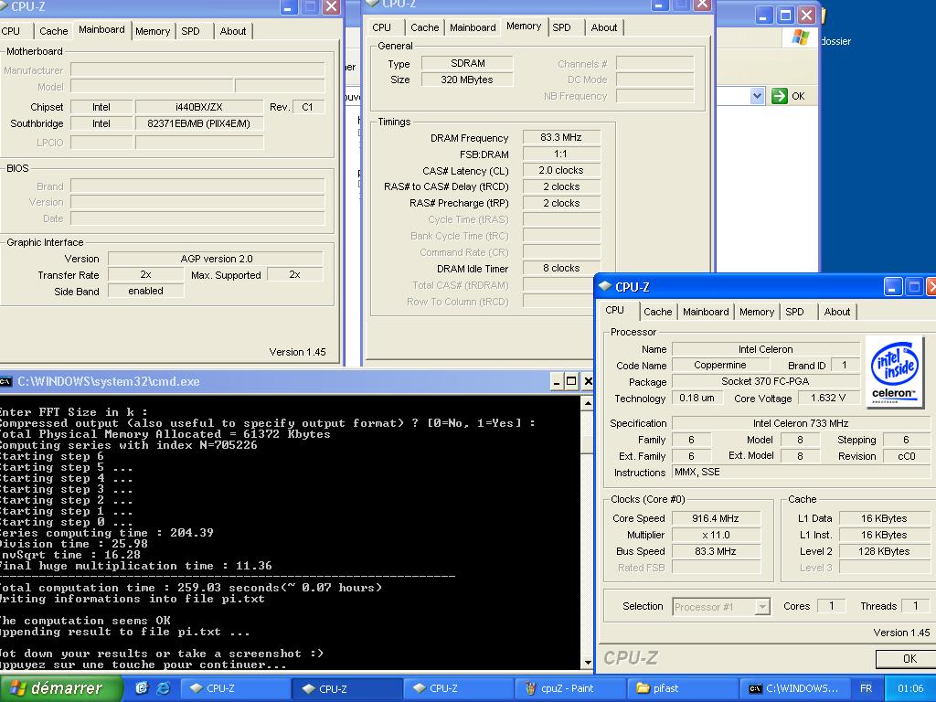Select the About tab in the mainboard CPU-Z window
Image resolution: width=936 pixels, height=702 pixels.
(233, 31)
